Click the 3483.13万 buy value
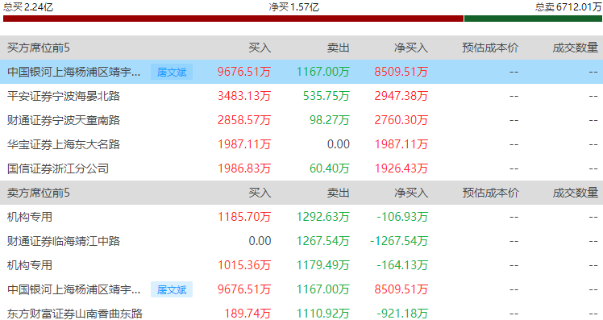This screenshot has width=603, height=320. point(244,96)
